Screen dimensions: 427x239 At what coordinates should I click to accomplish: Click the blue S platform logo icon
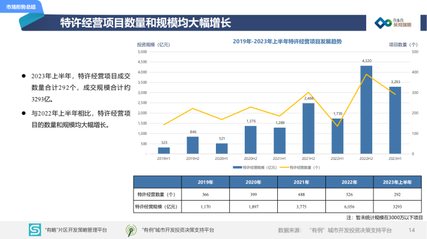[x=35, y=230]
